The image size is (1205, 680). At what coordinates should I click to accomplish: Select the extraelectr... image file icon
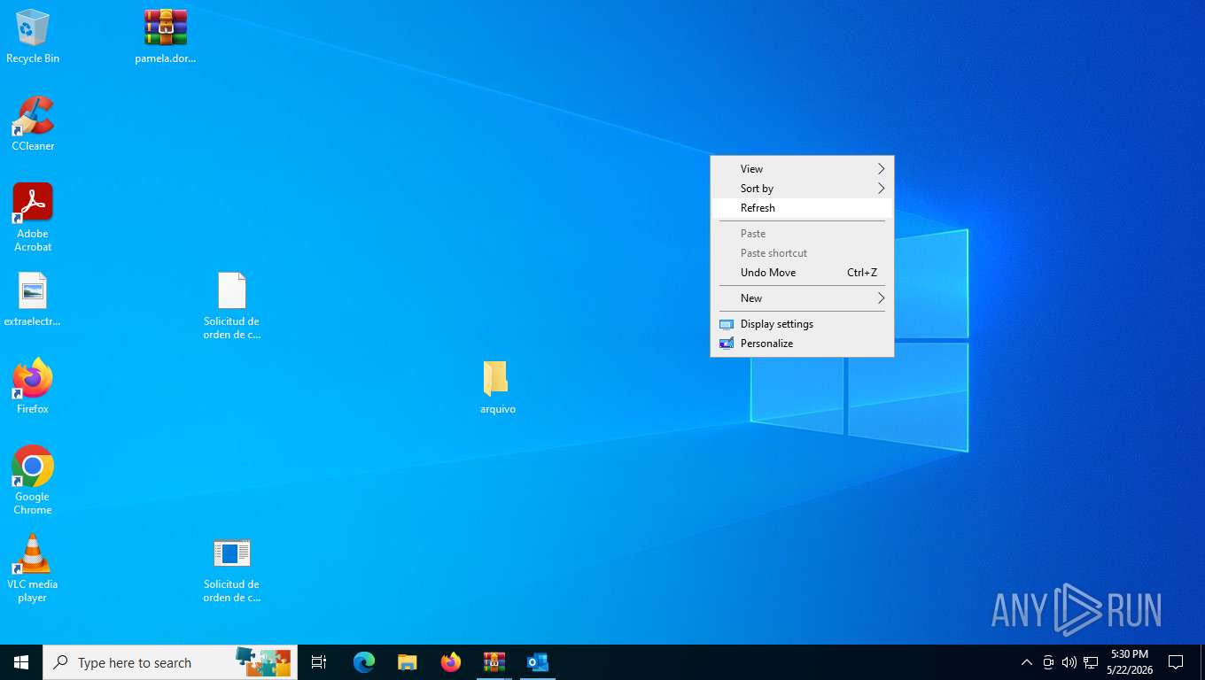(x=33, y=299)
